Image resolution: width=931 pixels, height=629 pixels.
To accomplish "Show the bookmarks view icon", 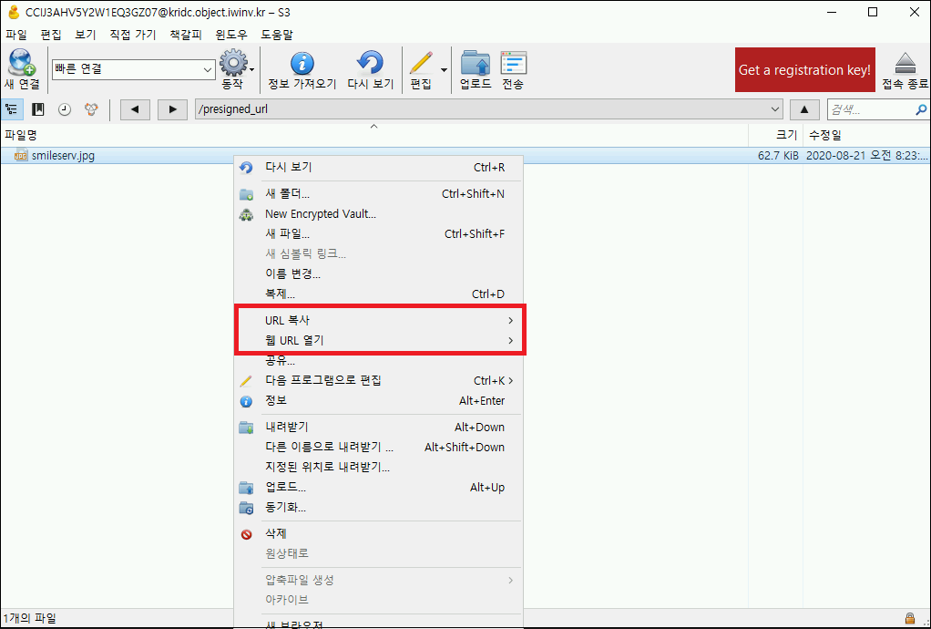I will pyautogui.click(x=38, y=109).
